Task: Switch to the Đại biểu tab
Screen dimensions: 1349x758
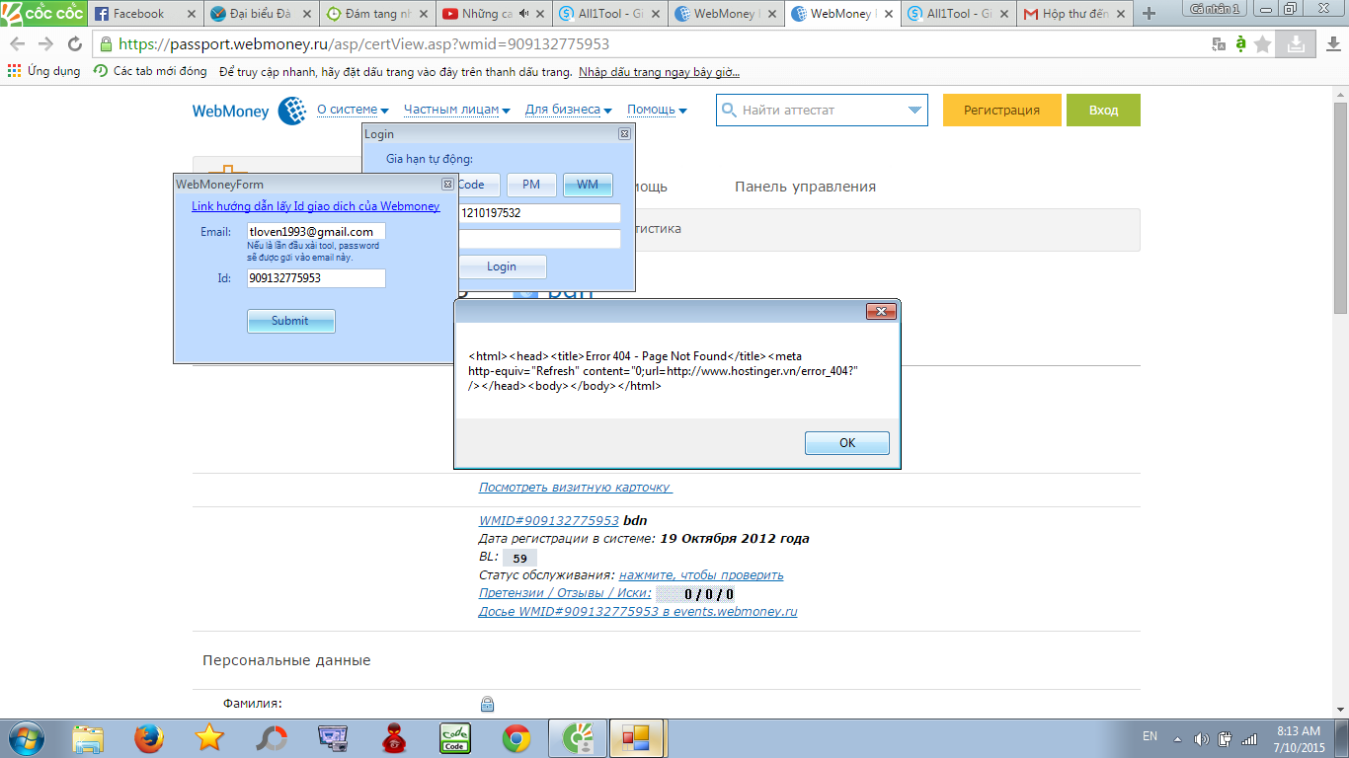Action: (x=261, y=14)
